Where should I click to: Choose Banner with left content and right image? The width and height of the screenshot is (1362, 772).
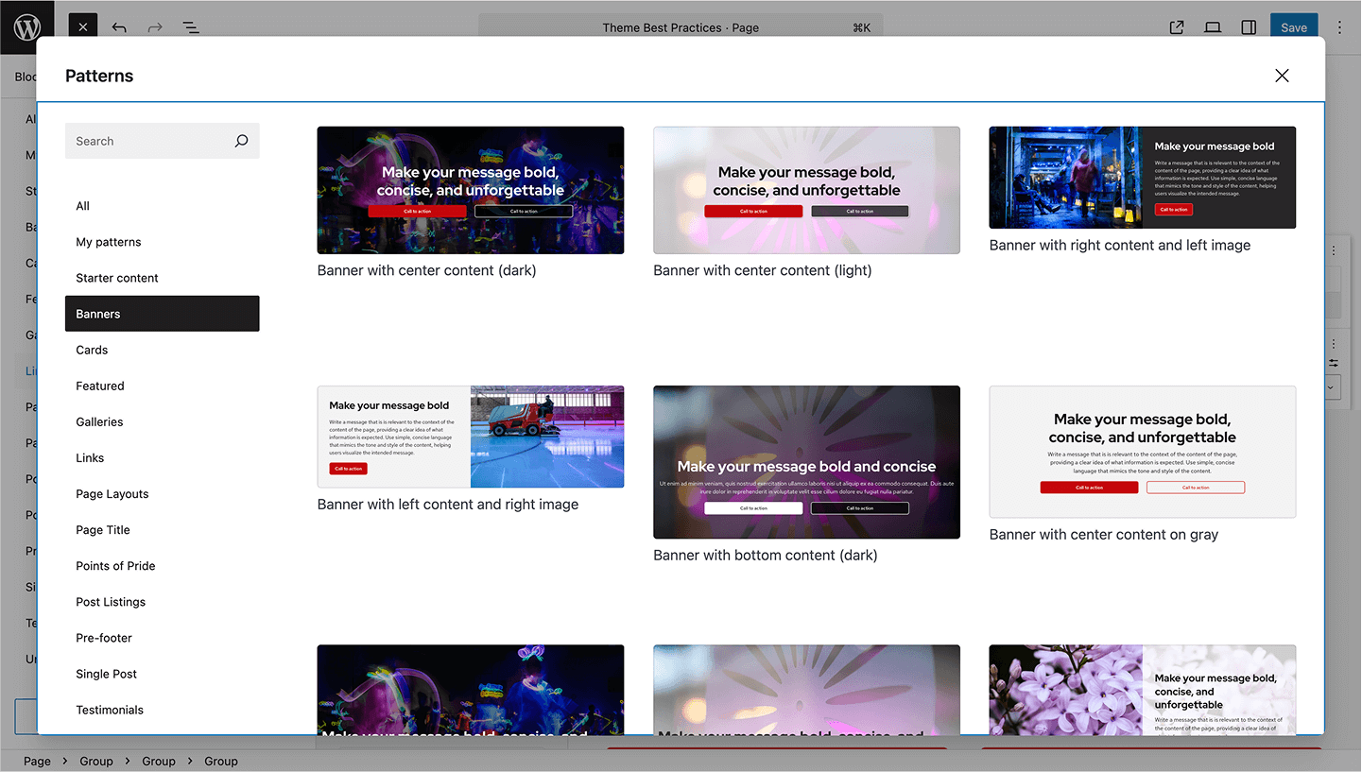[470, 437]
